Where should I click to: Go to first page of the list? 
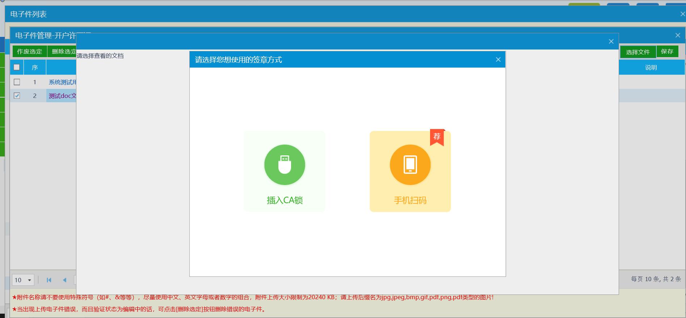point(49,280)
